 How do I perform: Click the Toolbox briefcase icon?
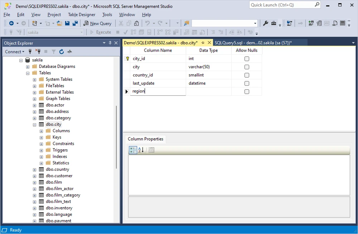tap(274, 23)
